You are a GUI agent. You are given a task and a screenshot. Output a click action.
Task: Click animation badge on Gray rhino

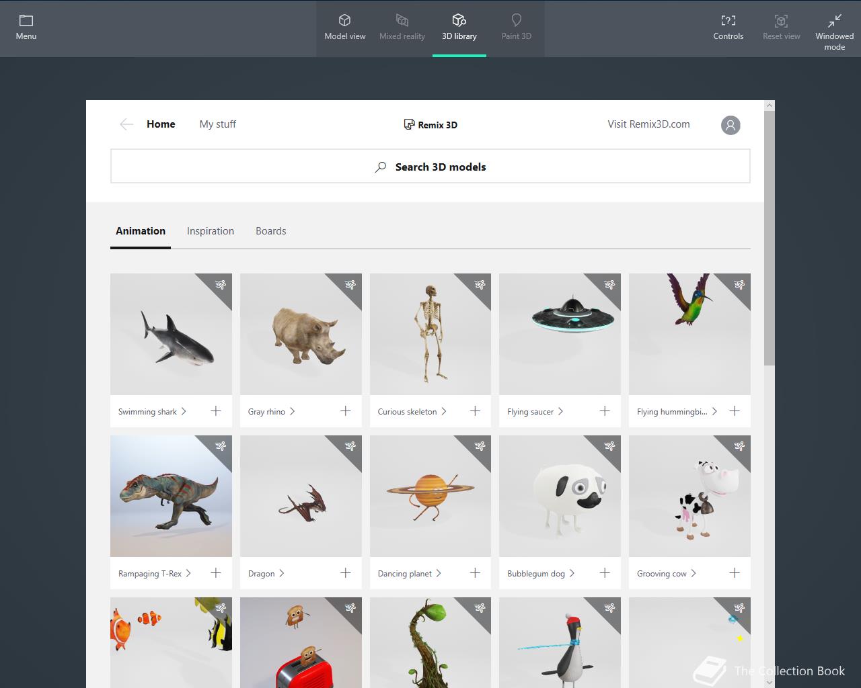350,285
